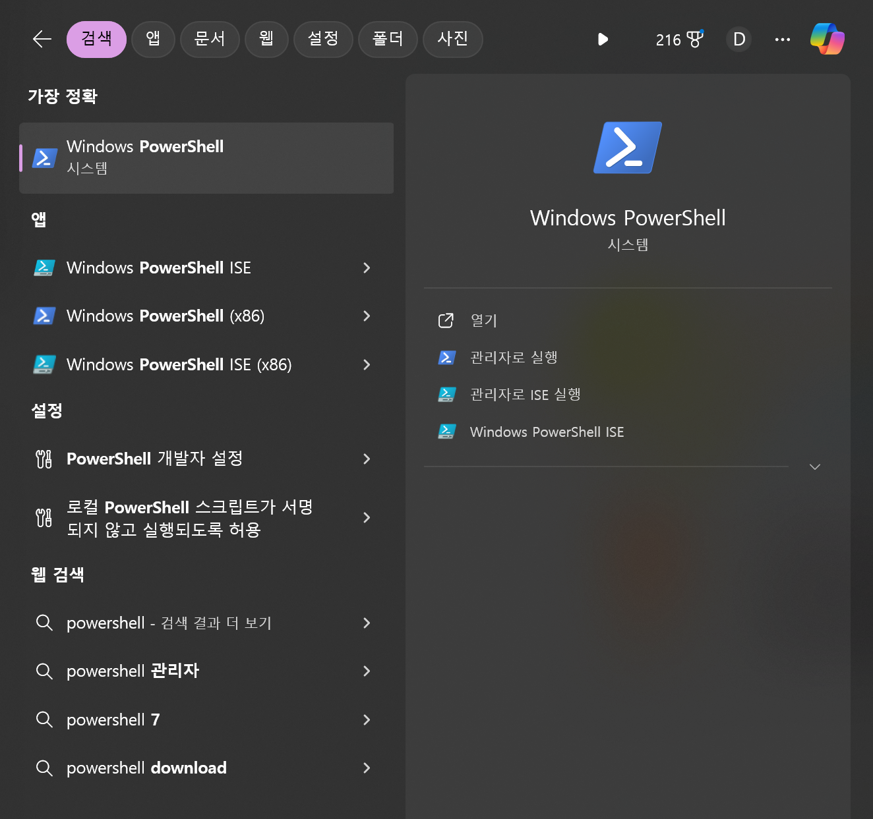This screenshot has height=819, width=873.
Task: Click tools icon beside 로컬 PowerShell 스크립트 setting
Action: [x=44, y=518]
